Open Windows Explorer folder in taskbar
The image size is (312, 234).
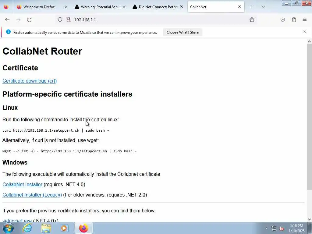(x=46, y=228)
